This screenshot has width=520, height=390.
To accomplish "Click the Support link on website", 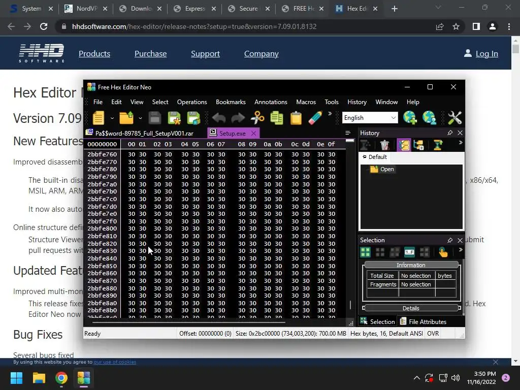I will (x=205, y=54).
